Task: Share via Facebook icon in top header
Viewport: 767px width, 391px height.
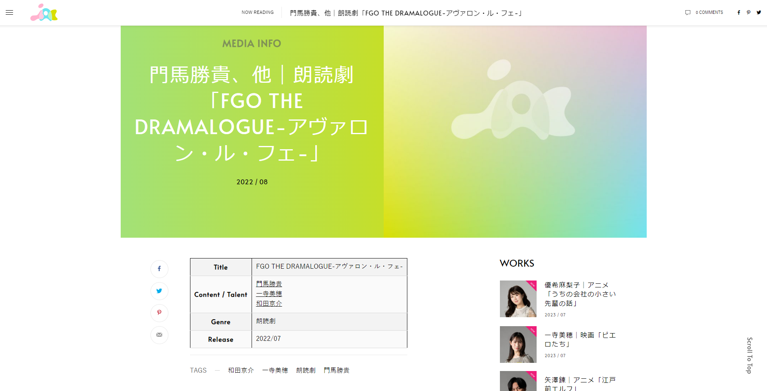Action: point(738,13)
